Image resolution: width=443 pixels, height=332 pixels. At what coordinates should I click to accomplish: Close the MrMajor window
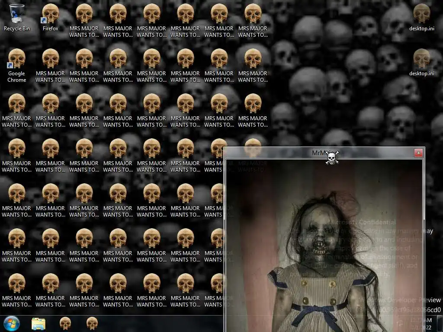coord(418,153)
